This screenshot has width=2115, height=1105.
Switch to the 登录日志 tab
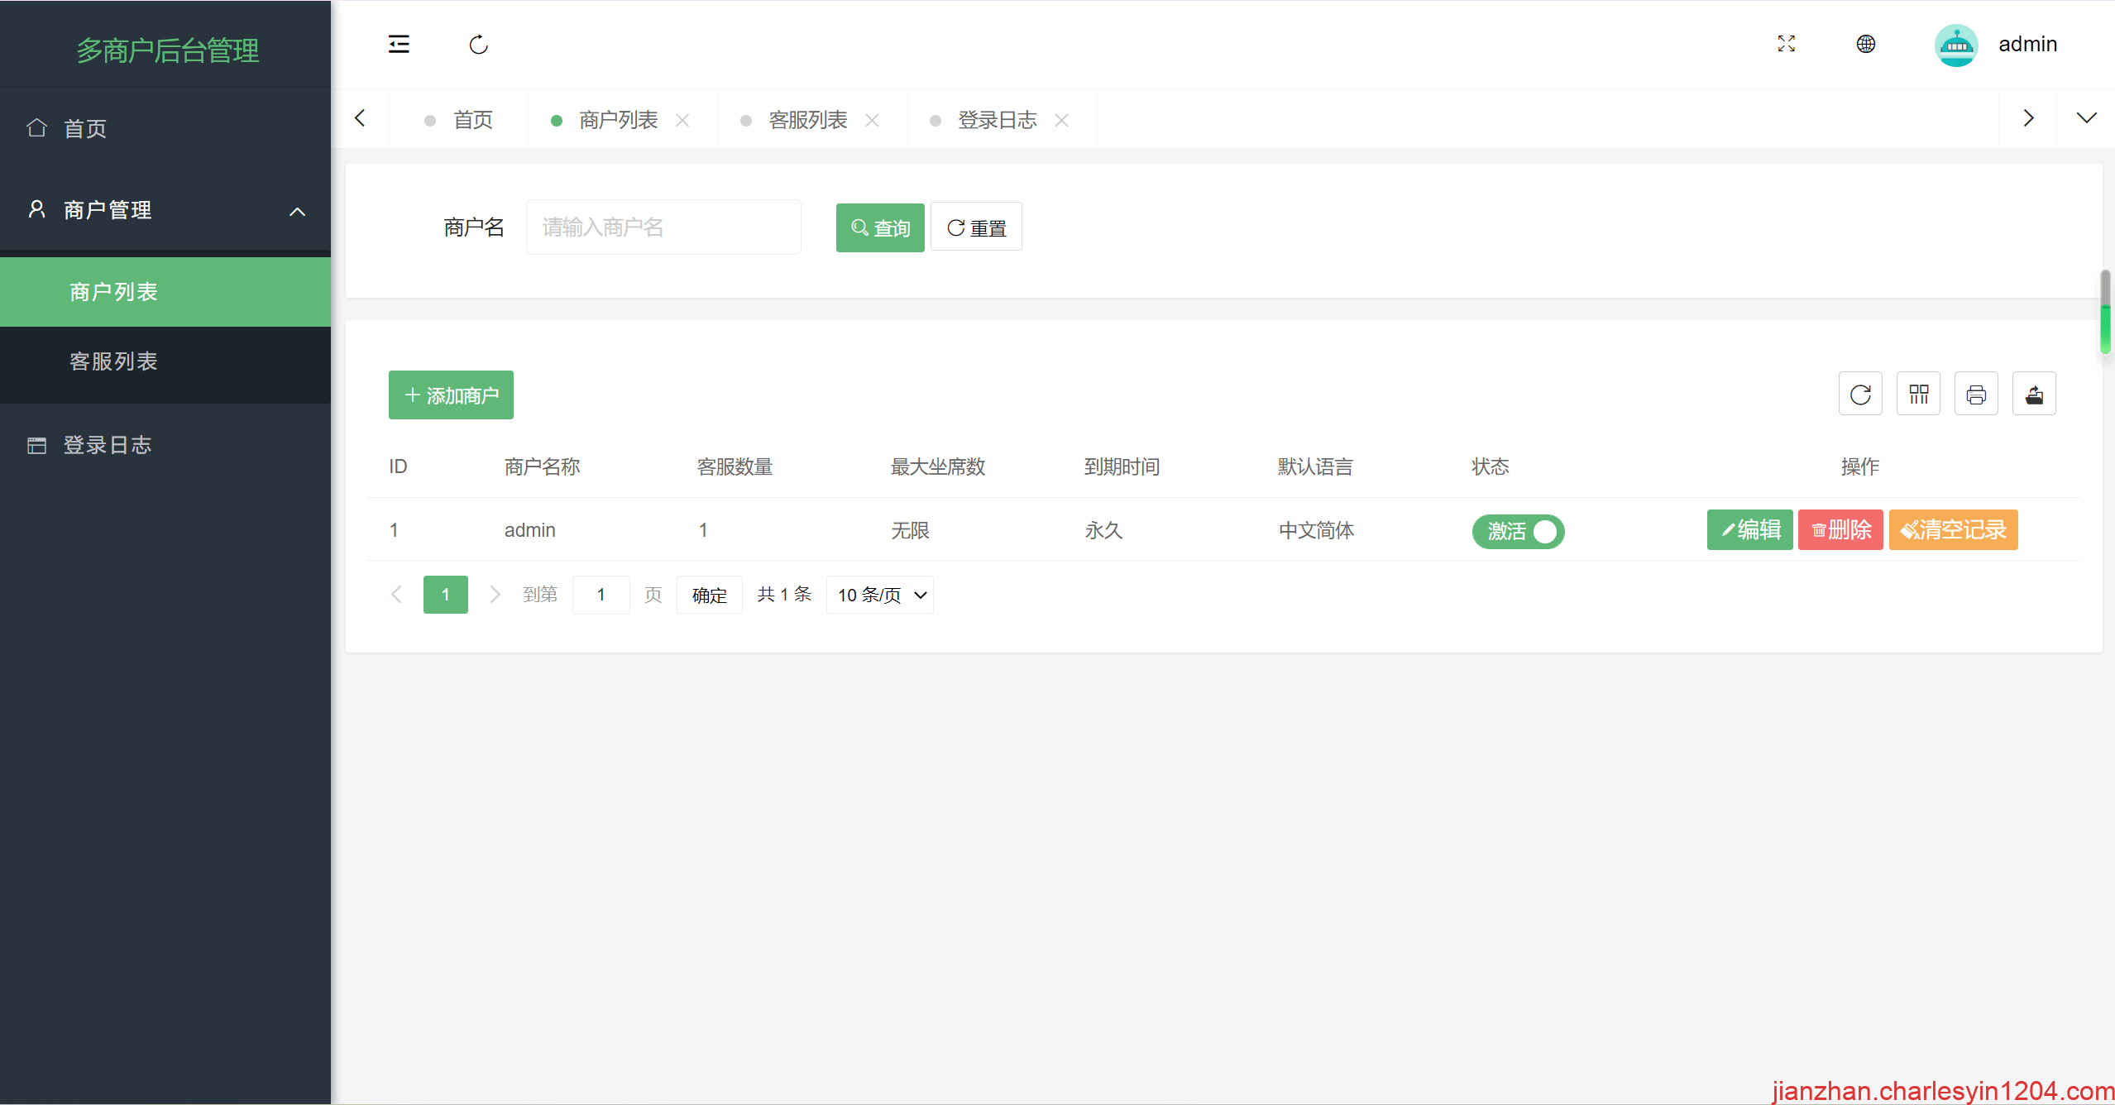997,120
